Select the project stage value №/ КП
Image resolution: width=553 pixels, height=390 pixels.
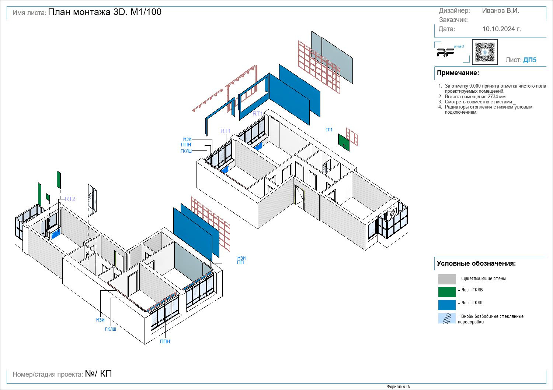(x=98, y=374)
